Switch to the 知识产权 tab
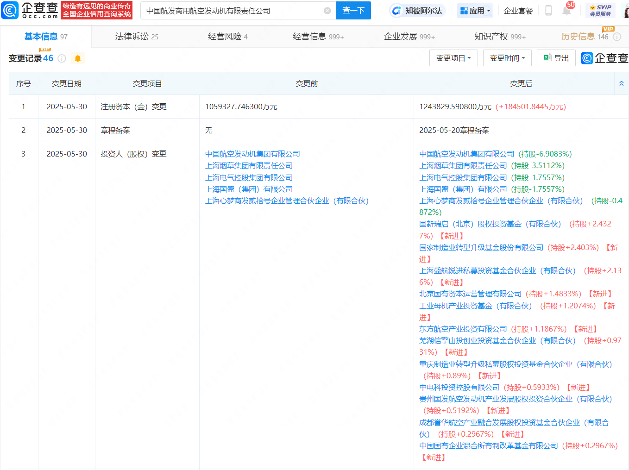Viewport: 629px width, 470px height. (499, 37)
